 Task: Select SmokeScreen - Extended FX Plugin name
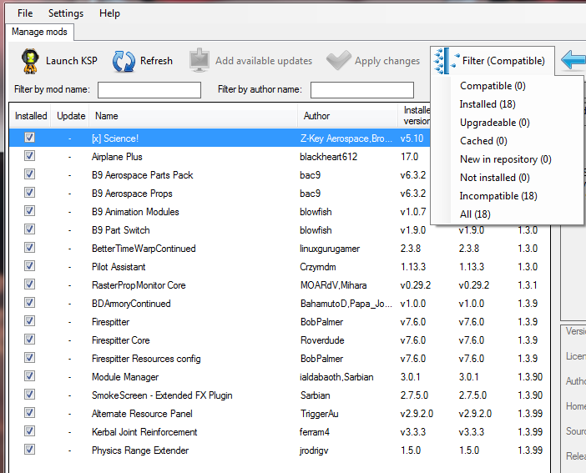coord(162,395)
